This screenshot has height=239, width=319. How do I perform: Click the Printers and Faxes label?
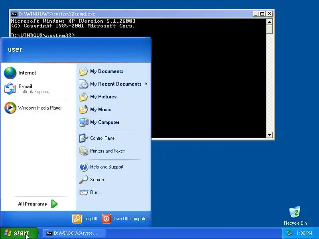coord(107,151)
